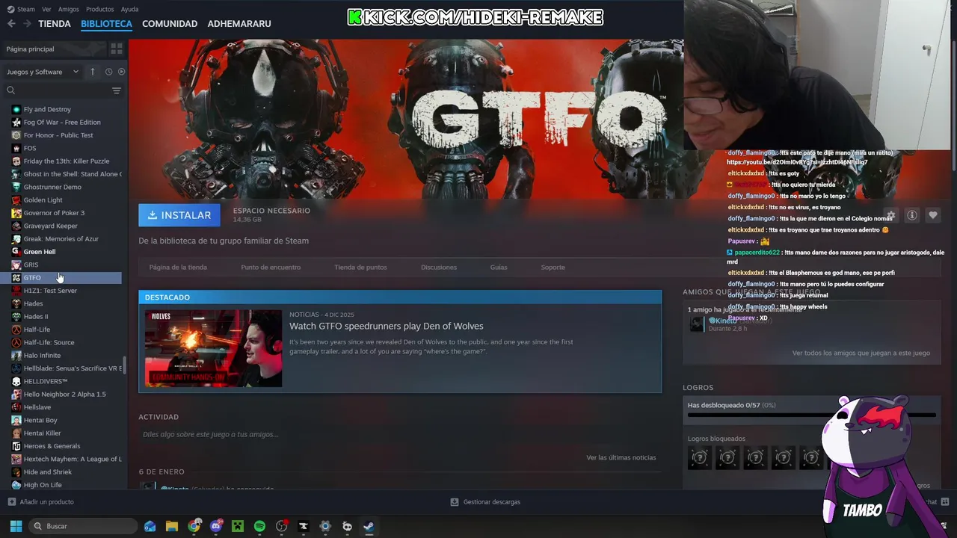Open Tienda de puntos link

coord(360,267)
